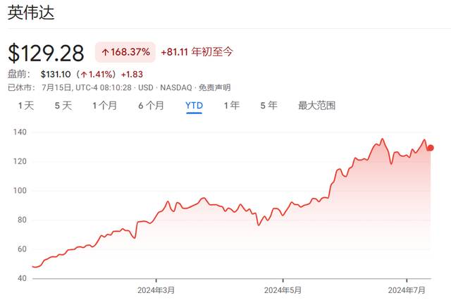
Task: Show the 1个月 price chart
Action: (105, 106)
